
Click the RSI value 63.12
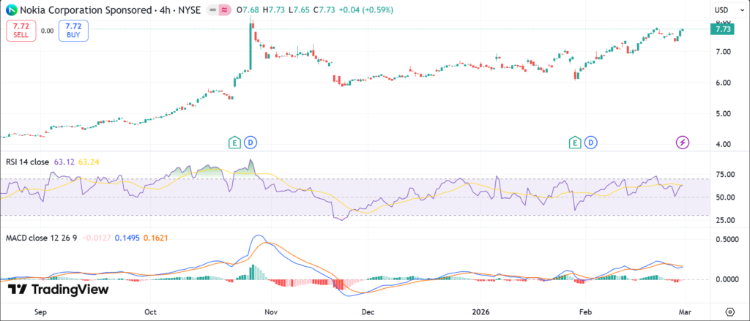coord(64,162)
